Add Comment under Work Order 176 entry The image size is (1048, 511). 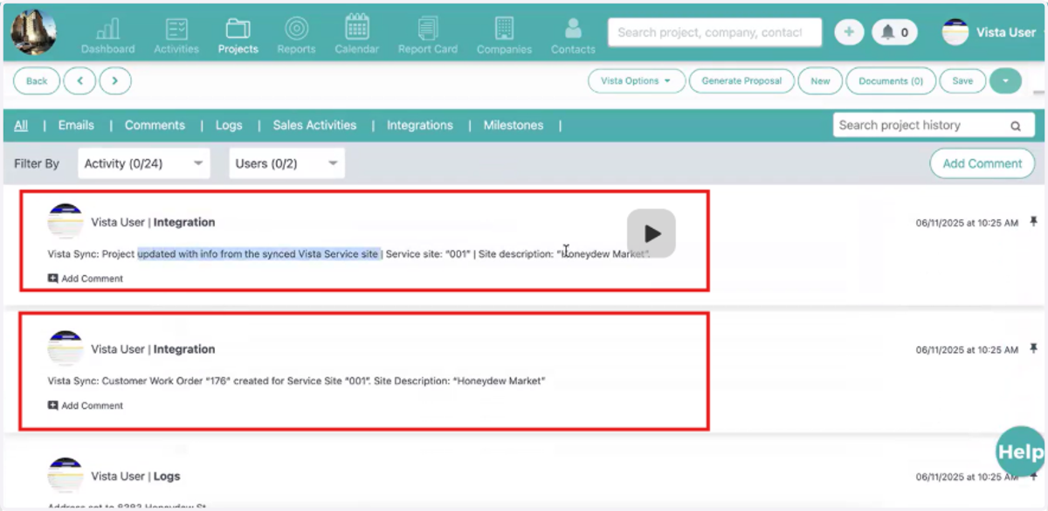86,405
